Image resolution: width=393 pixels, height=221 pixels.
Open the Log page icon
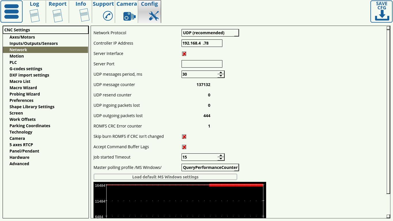[x=35, y=16]
